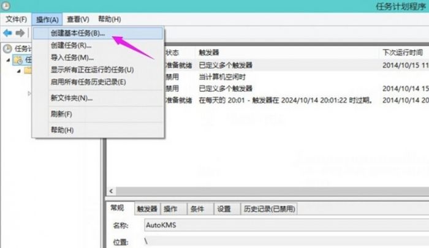429x248 pixels.
Task: Click the 2014/10/15 11 next run cell
Action: [406, 65]
